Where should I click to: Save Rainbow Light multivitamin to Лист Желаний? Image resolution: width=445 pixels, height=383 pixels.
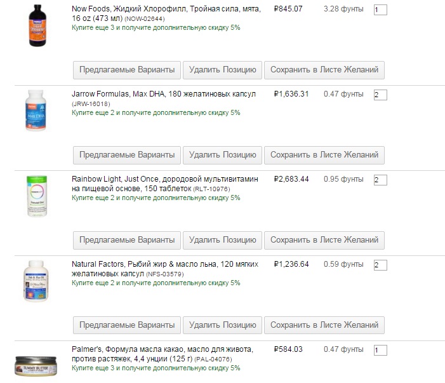[x=324, y=239]
